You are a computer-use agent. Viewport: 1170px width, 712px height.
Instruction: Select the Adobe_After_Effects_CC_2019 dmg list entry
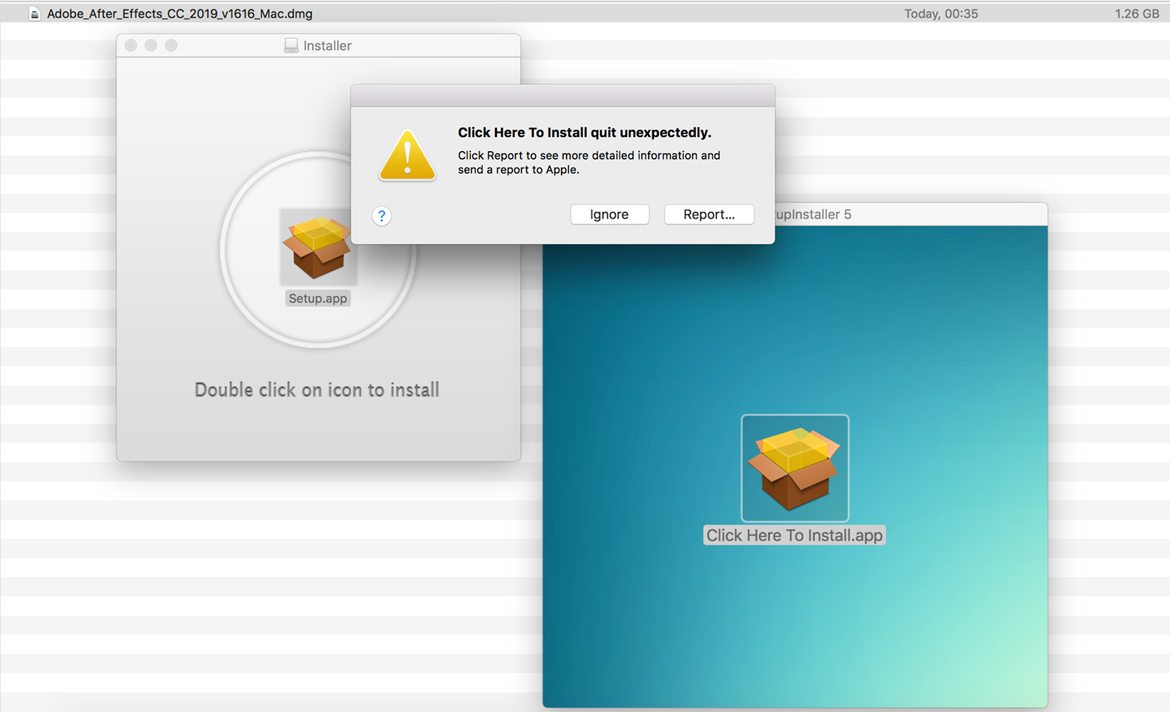(179, 13)
